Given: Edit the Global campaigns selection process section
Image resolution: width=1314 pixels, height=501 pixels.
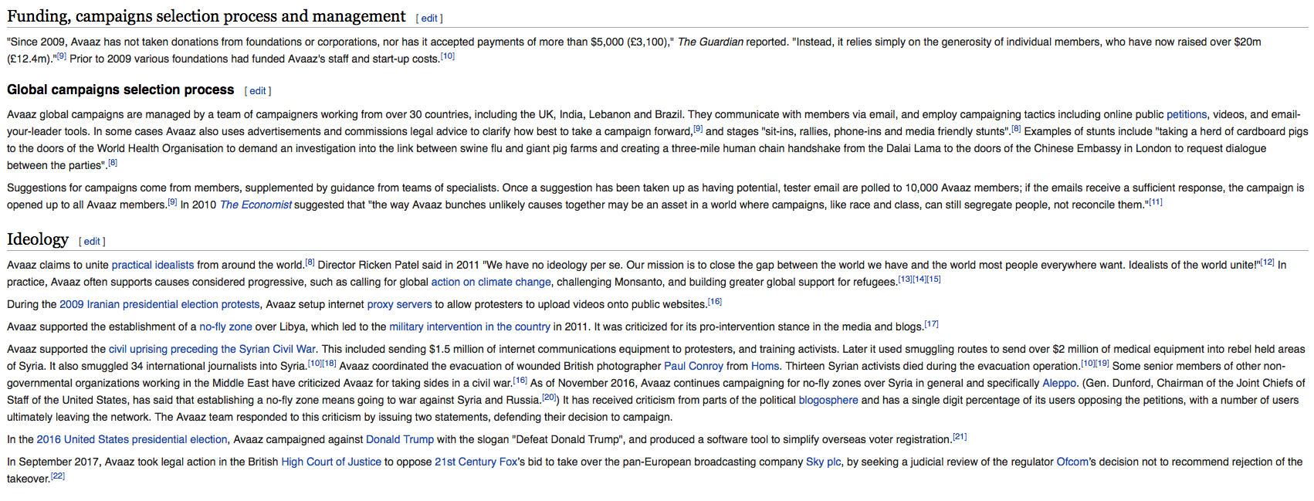Looking at the screenshot, I should click(x=258, y=91).
